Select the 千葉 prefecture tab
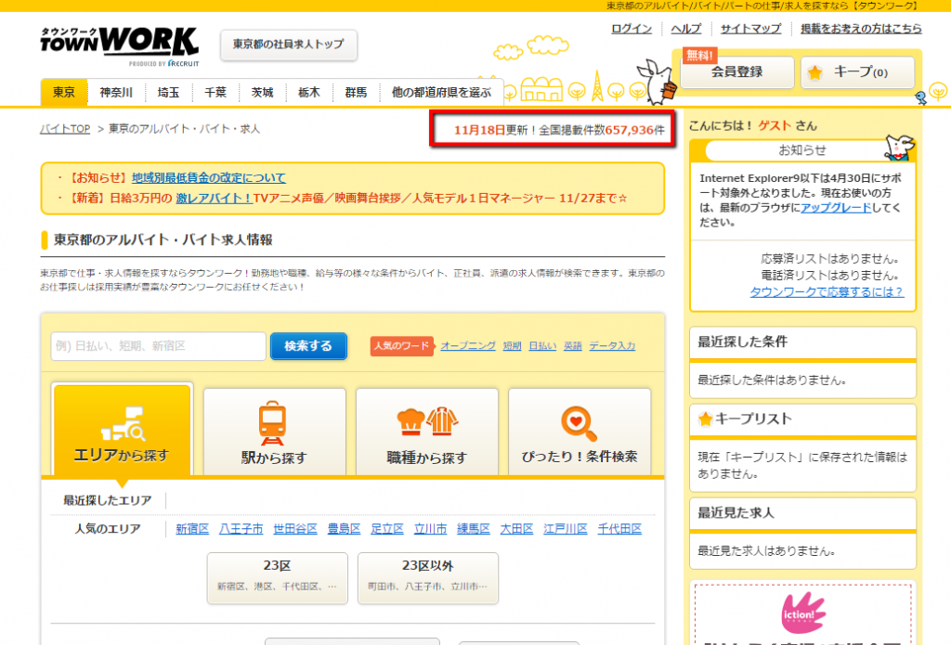 (215, 92)
